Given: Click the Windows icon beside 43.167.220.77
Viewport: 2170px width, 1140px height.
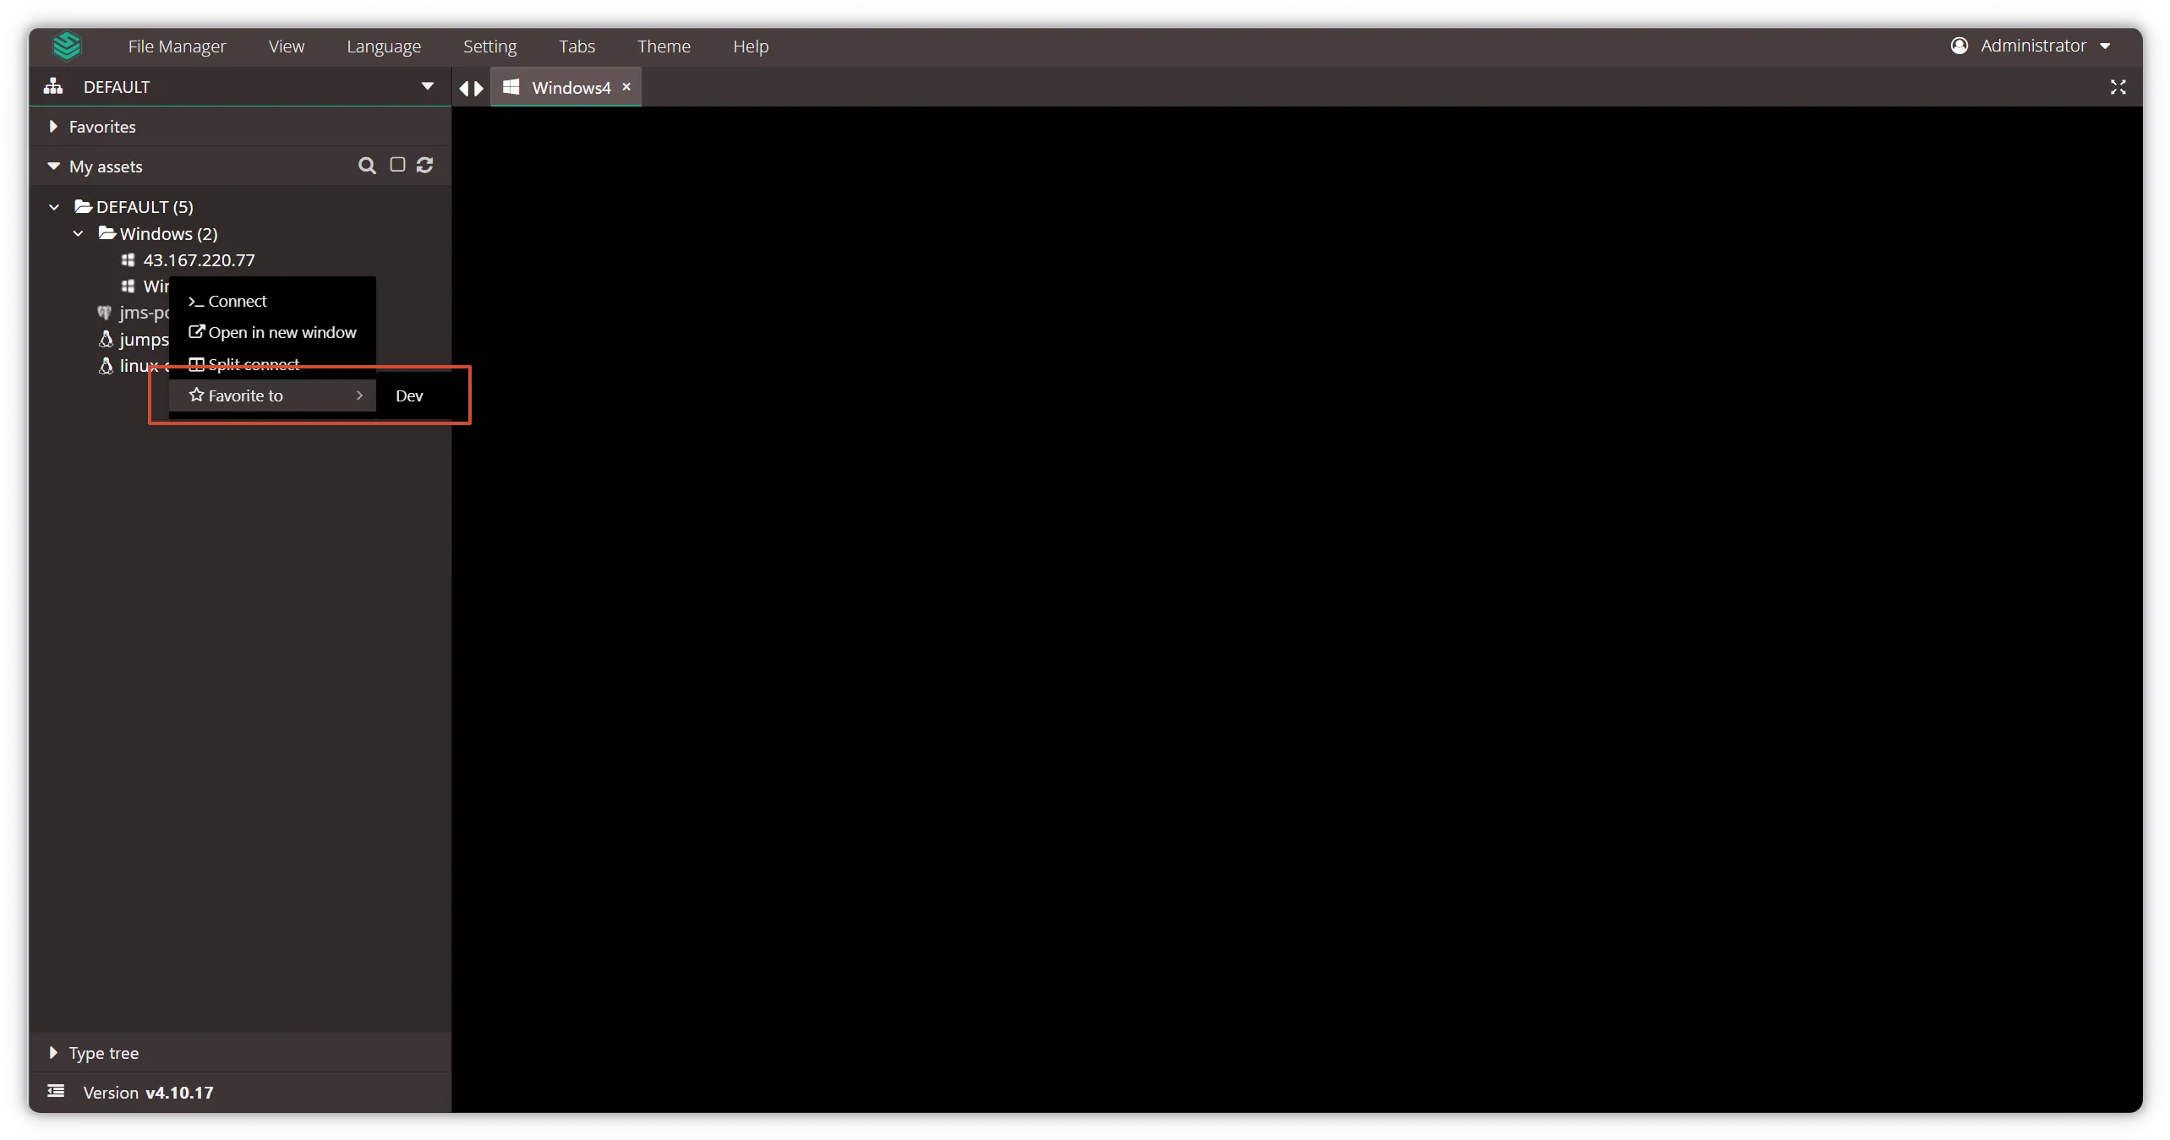Looking at the screenshot, I should (128, 260).
